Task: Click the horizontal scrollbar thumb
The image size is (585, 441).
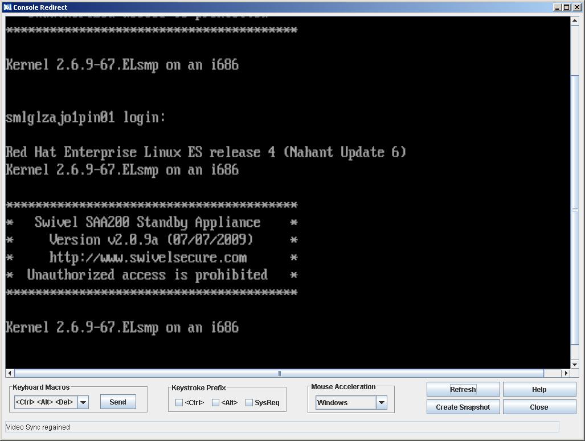Action: click(x=279, y=373)
